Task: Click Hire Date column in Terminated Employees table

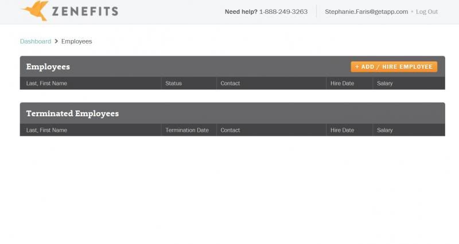Action: pos(342,130)
